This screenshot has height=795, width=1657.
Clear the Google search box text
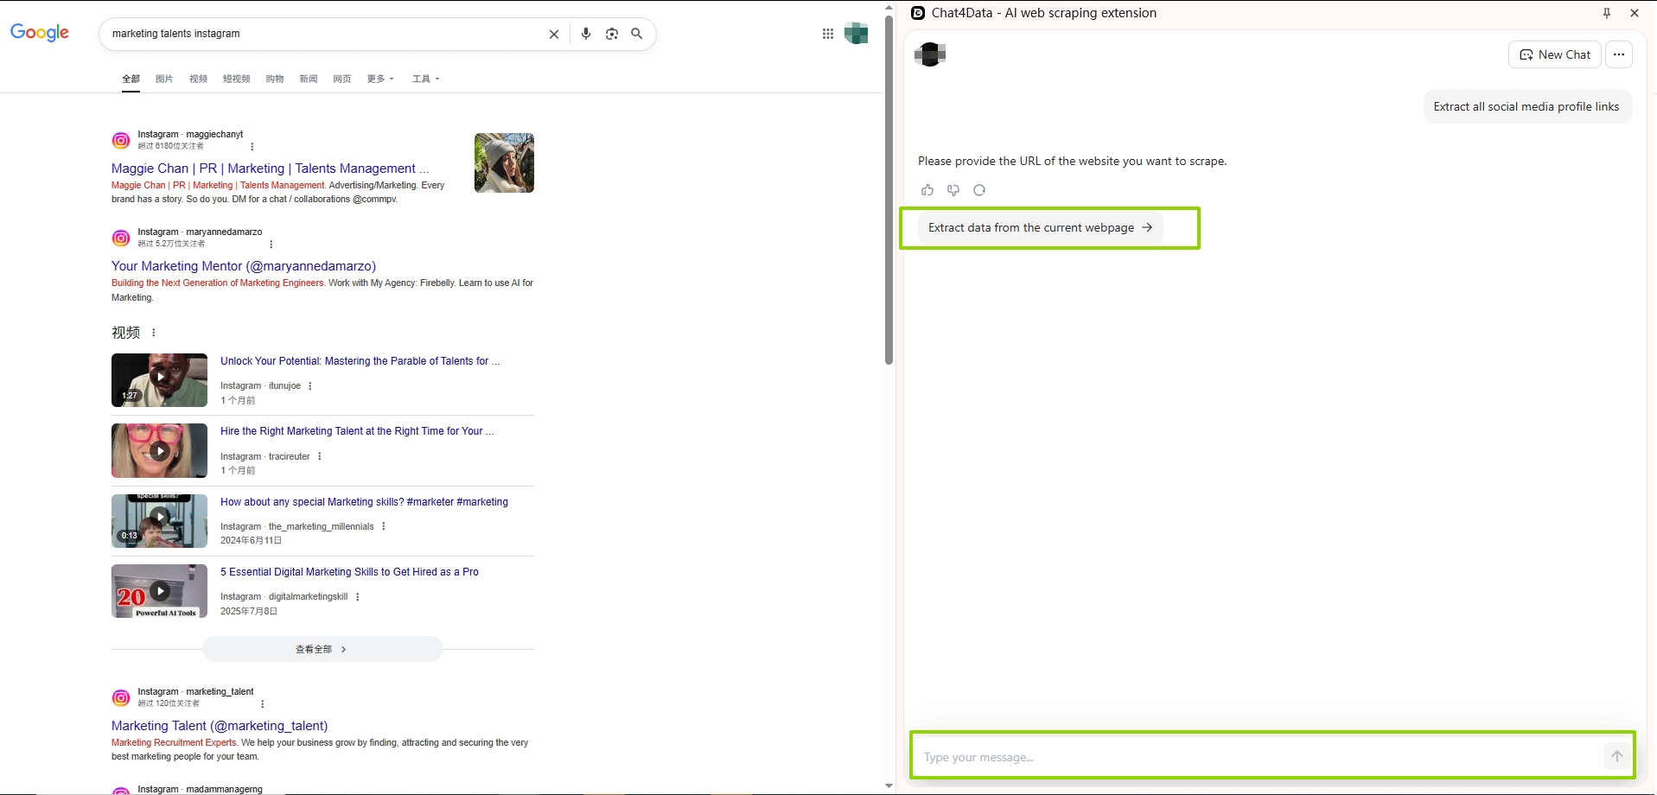point(554,34)
